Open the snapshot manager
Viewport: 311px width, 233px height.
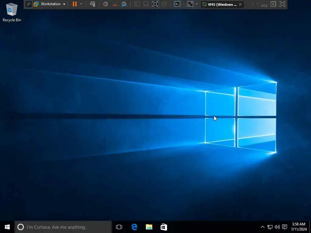point(124,4)
